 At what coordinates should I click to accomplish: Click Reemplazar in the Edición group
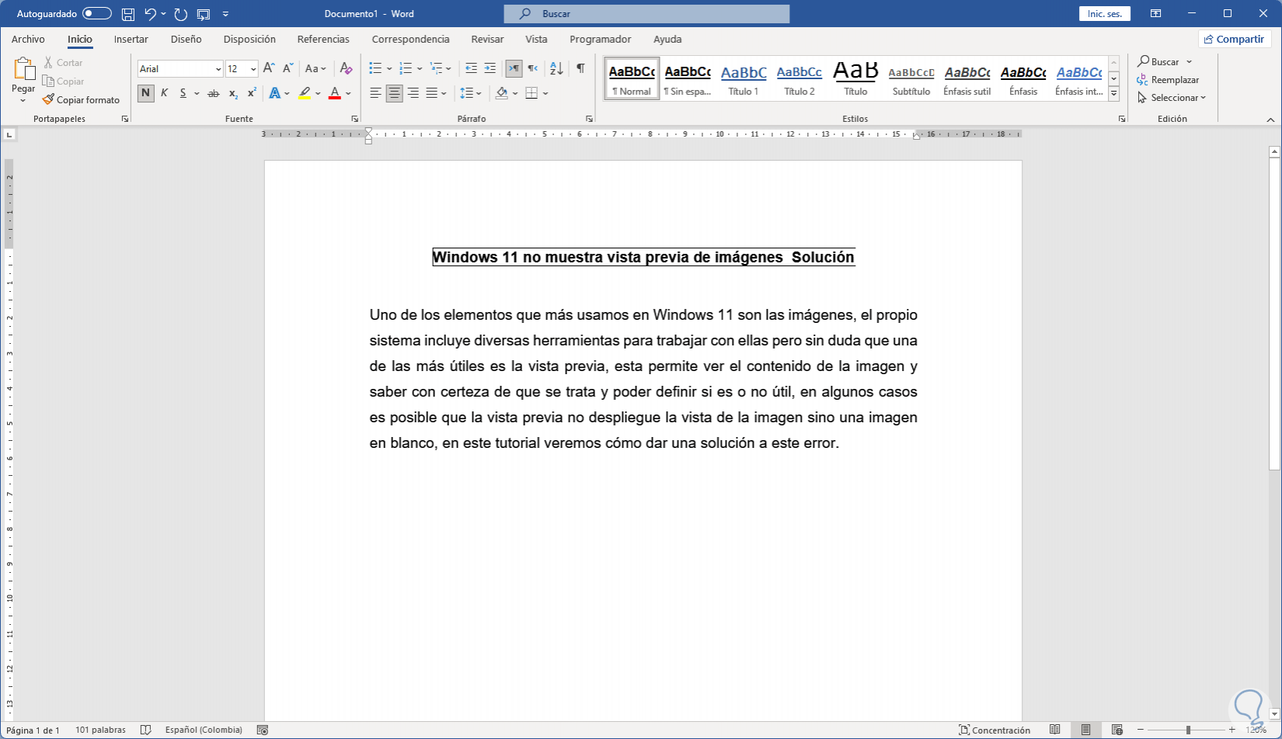coord(1169,80)
